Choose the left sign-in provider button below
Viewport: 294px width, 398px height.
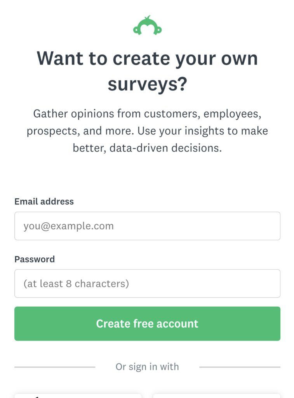click(x=78, y=396)
